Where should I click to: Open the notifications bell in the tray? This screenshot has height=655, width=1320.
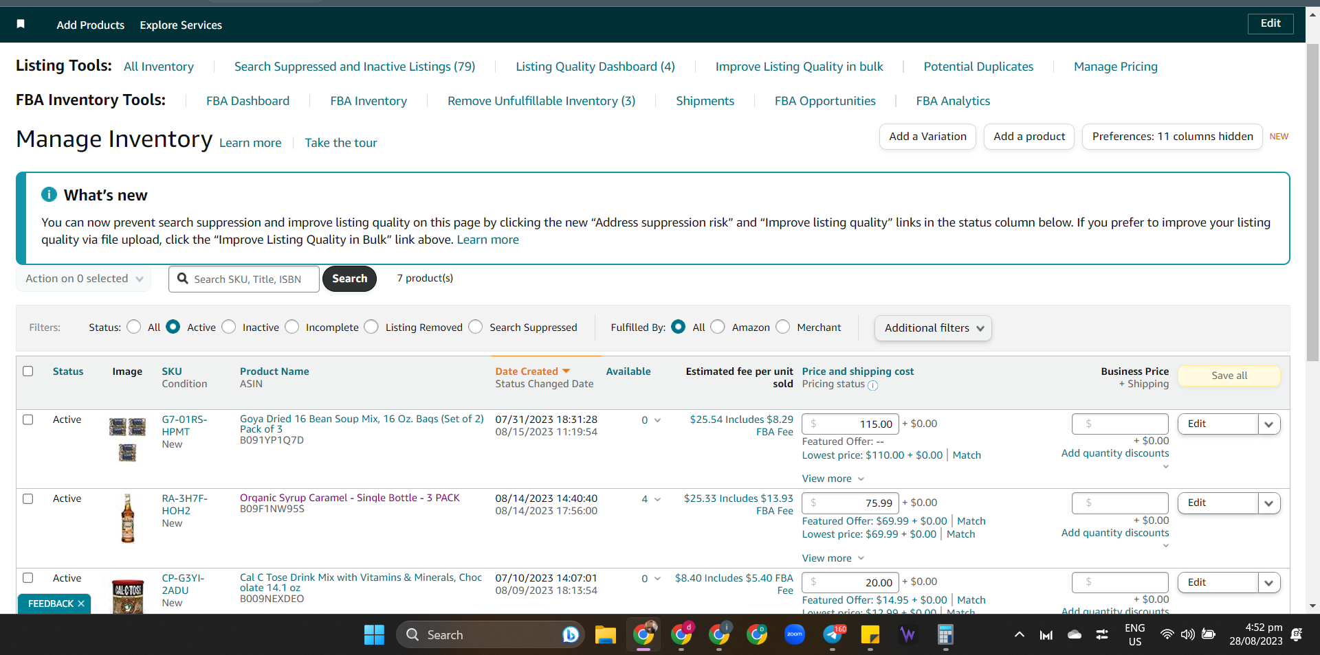tap(1297, 634)
